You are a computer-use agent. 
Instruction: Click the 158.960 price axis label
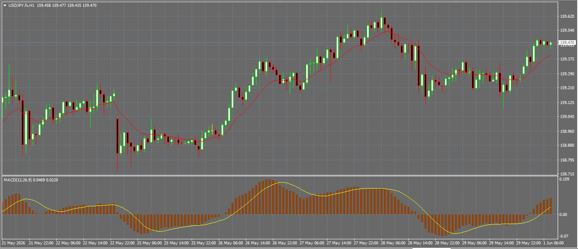tap(567, 131)
